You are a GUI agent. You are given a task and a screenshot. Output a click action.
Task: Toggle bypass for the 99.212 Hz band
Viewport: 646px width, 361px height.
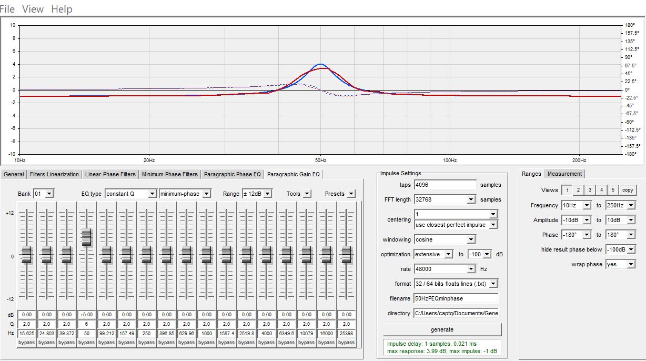[x=106, y=342]
